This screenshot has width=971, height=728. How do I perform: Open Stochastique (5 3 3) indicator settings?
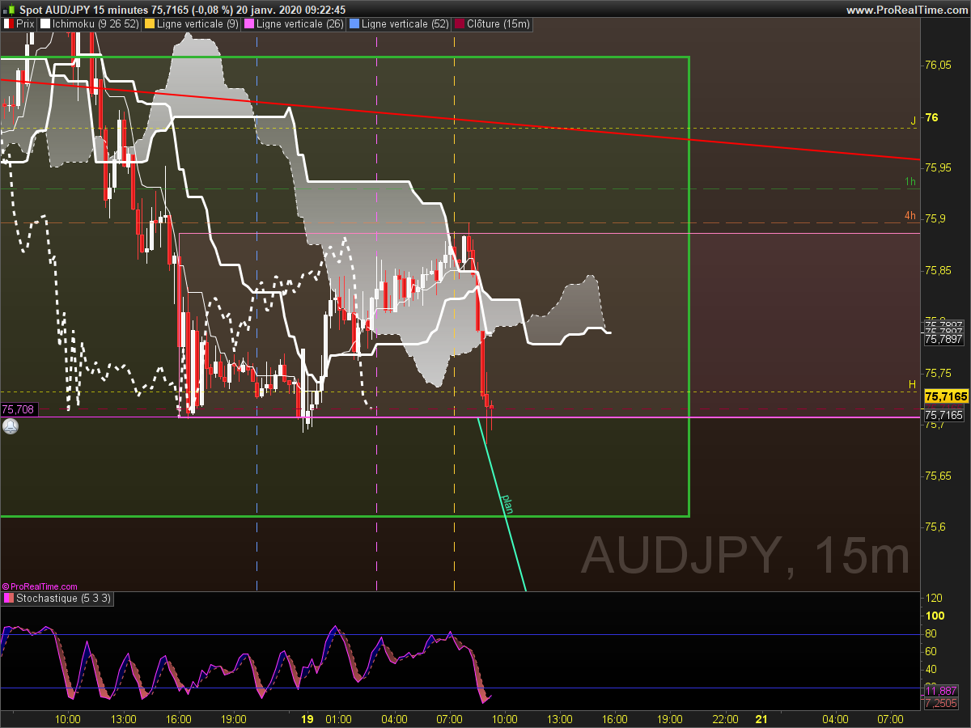click(57, 599)
